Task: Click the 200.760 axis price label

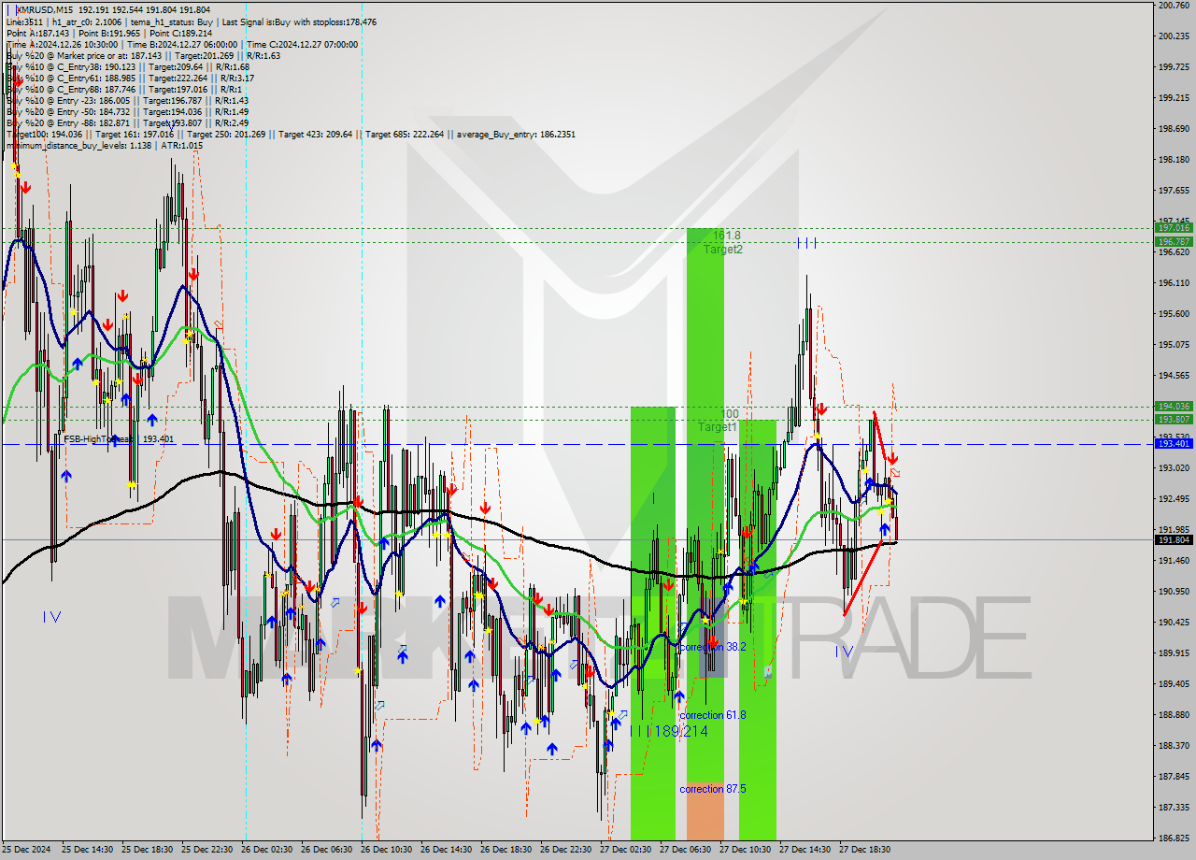Action: [1173, 6]
